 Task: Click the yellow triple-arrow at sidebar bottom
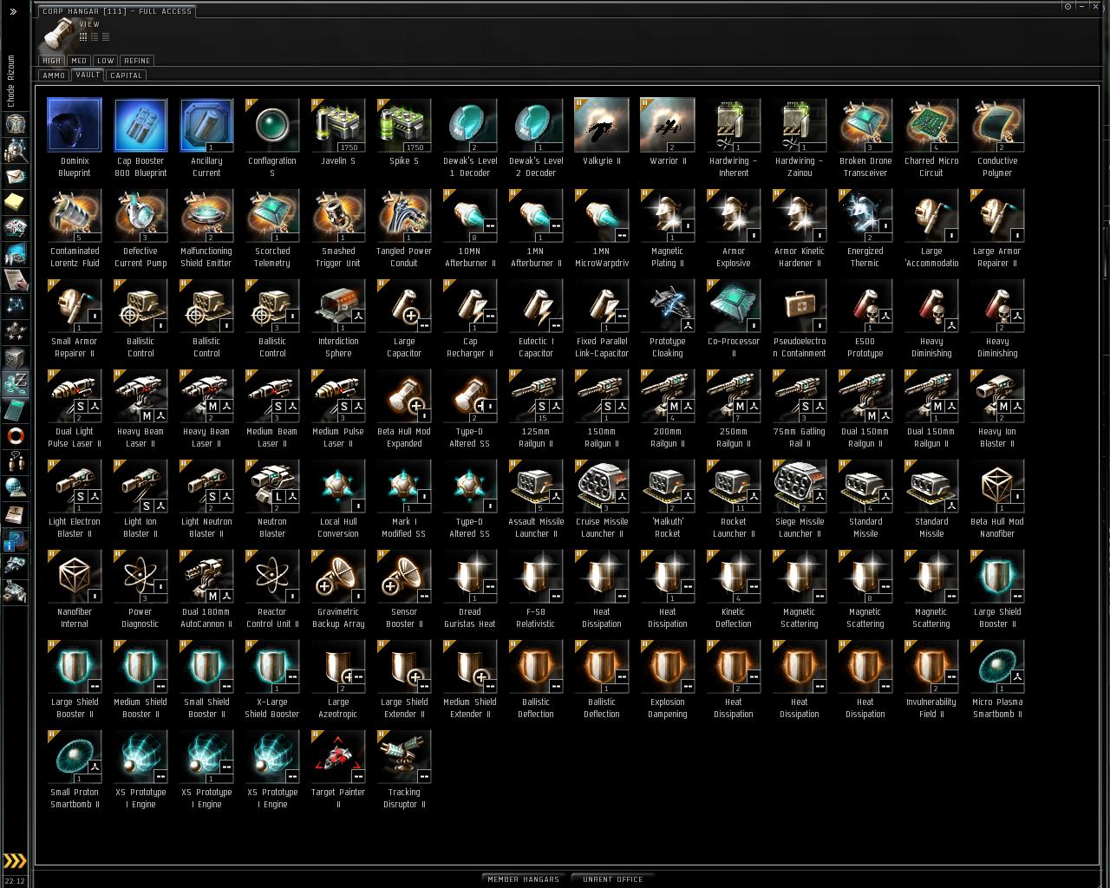(15, 861)
